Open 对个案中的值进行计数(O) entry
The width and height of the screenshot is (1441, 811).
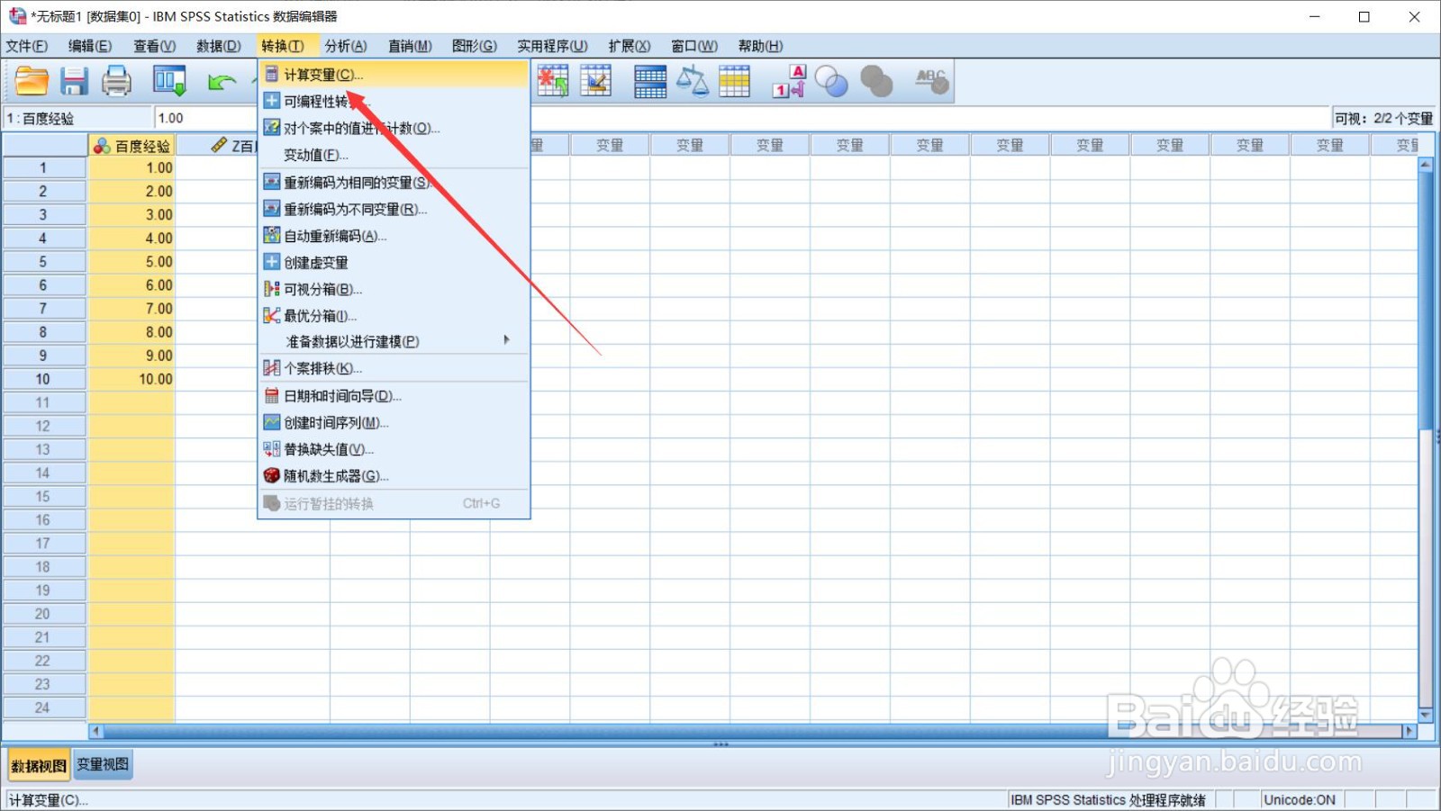pos(394,128)
